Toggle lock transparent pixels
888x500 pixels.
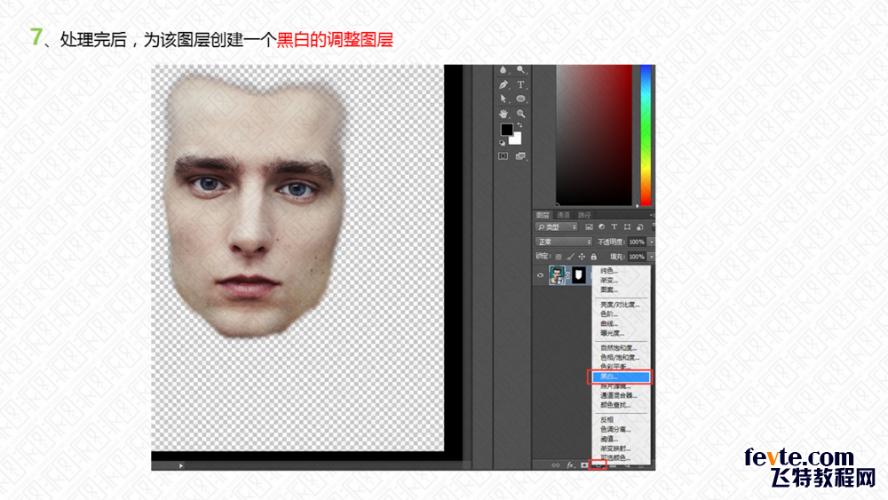tap(557, 257)
